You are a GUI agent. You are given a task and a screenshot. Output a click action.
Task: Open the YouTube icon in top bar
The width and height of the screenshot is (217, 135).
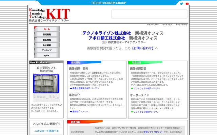pos(187,4)
